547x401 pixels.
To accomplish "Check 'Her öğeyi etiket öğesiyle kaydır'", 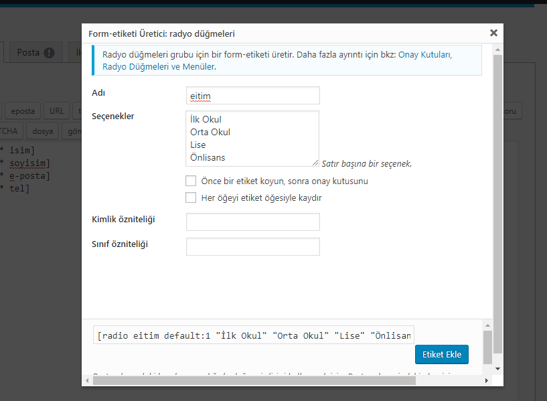I will [191, 197].
